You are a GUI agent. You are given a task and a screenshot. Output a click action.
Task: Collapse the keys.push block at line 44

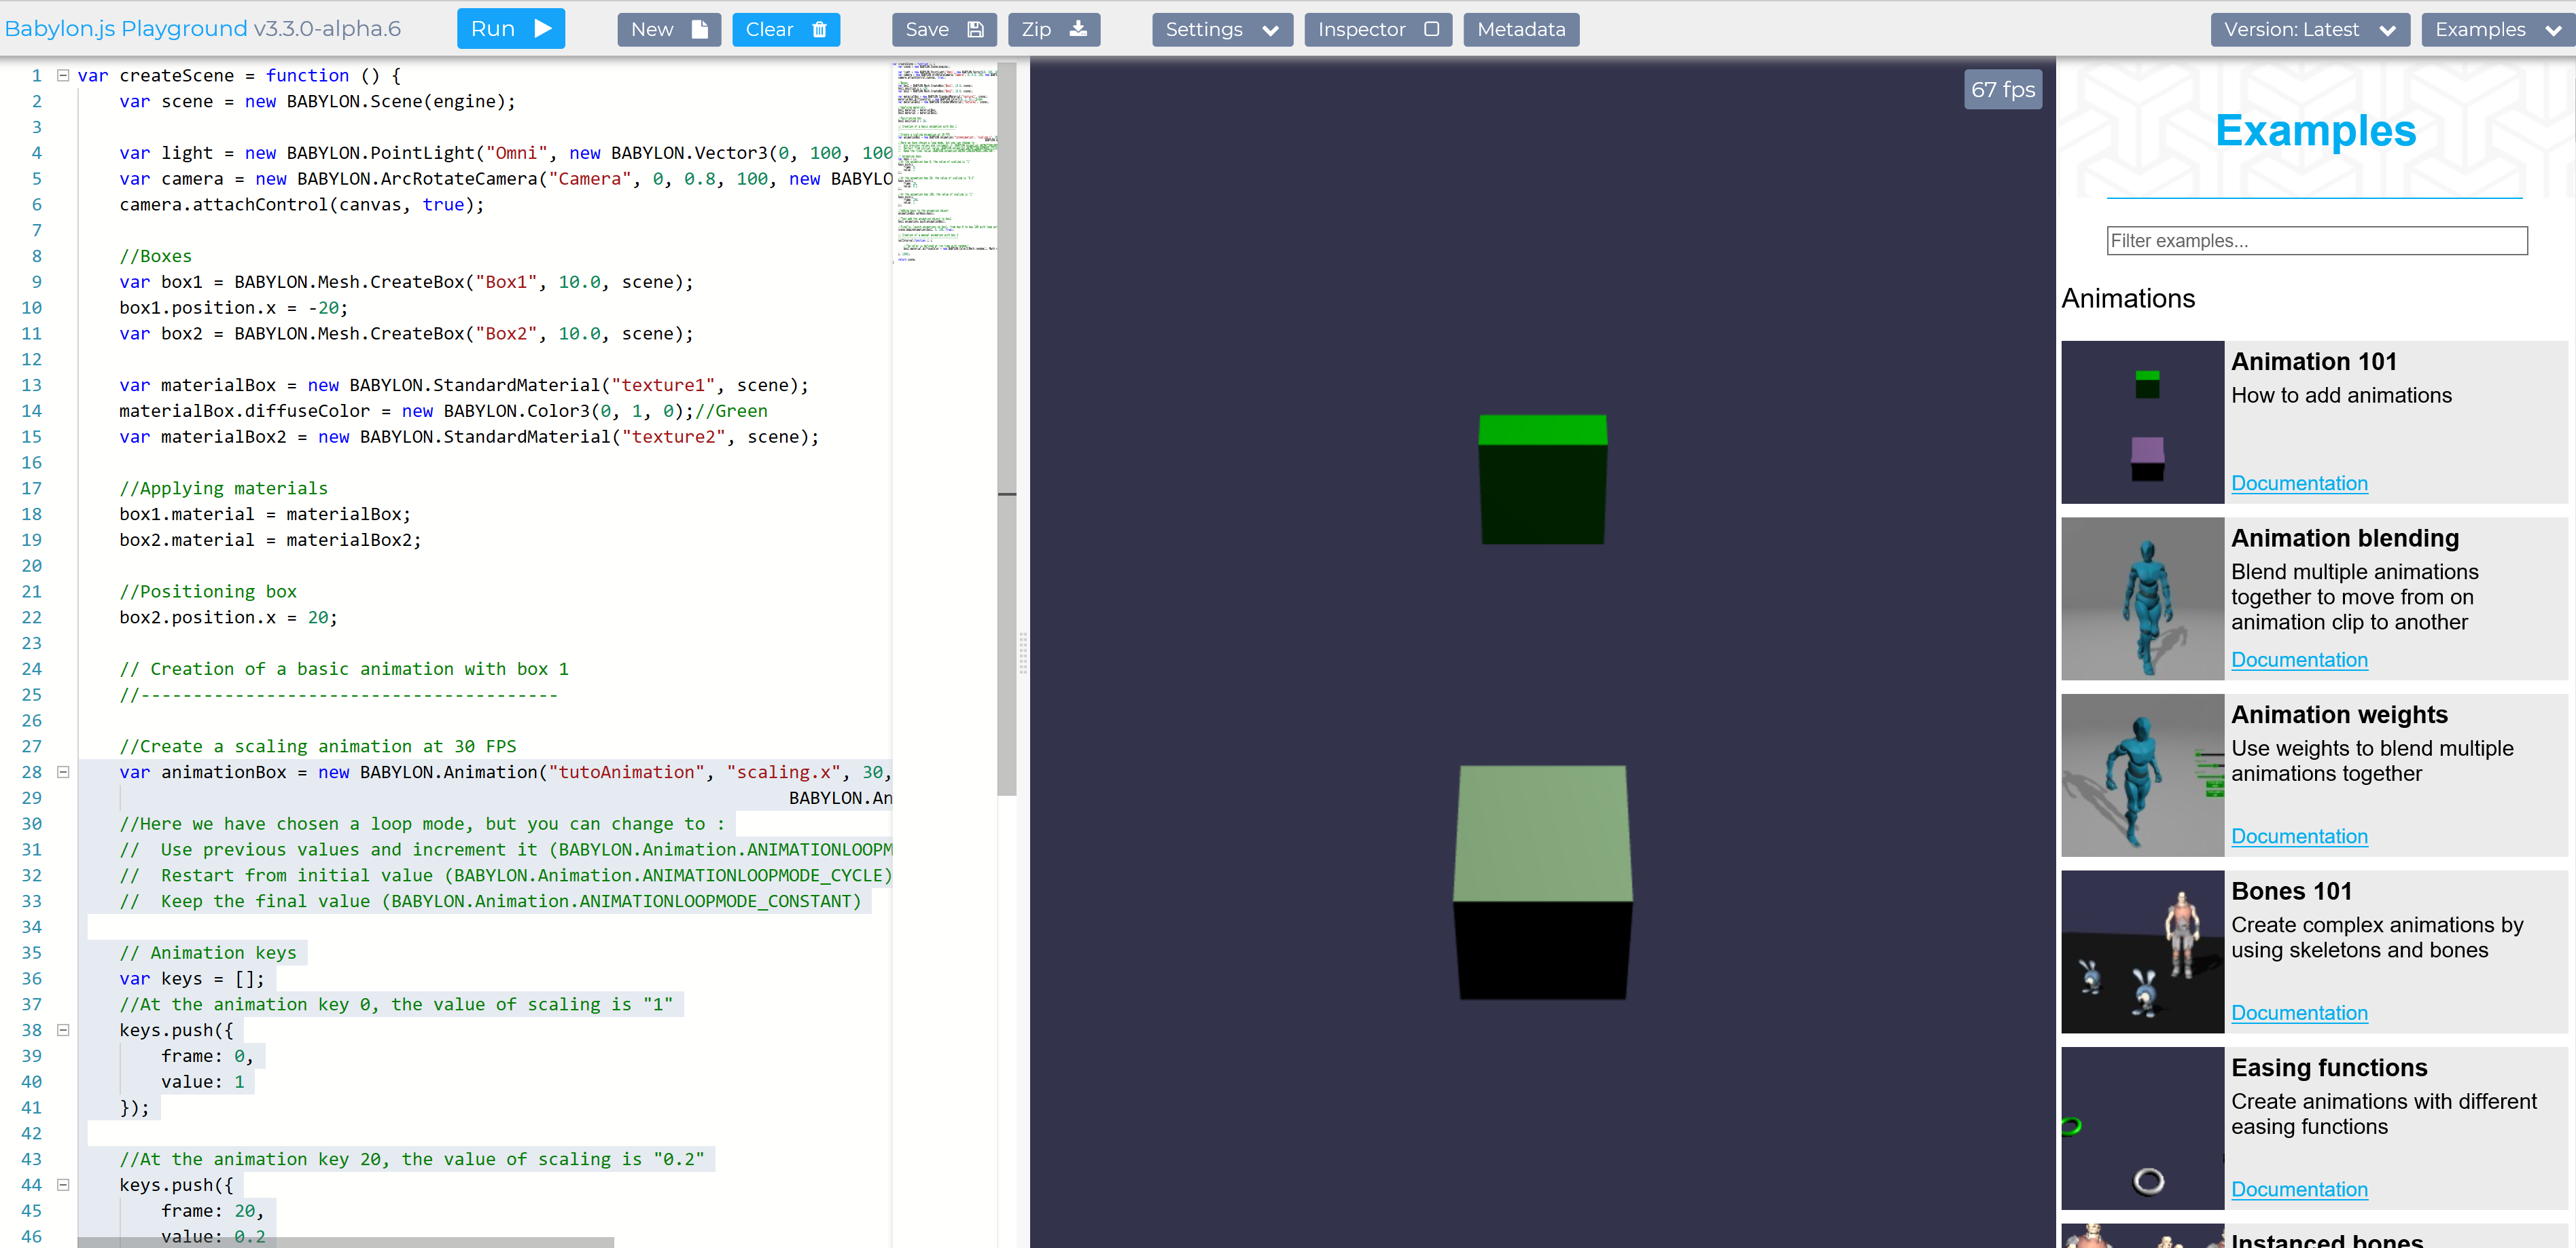(x=63, y=1184)
